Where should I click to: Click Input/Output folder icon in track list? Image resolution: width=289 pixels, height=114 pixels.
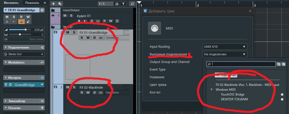(x=53, y=10)
